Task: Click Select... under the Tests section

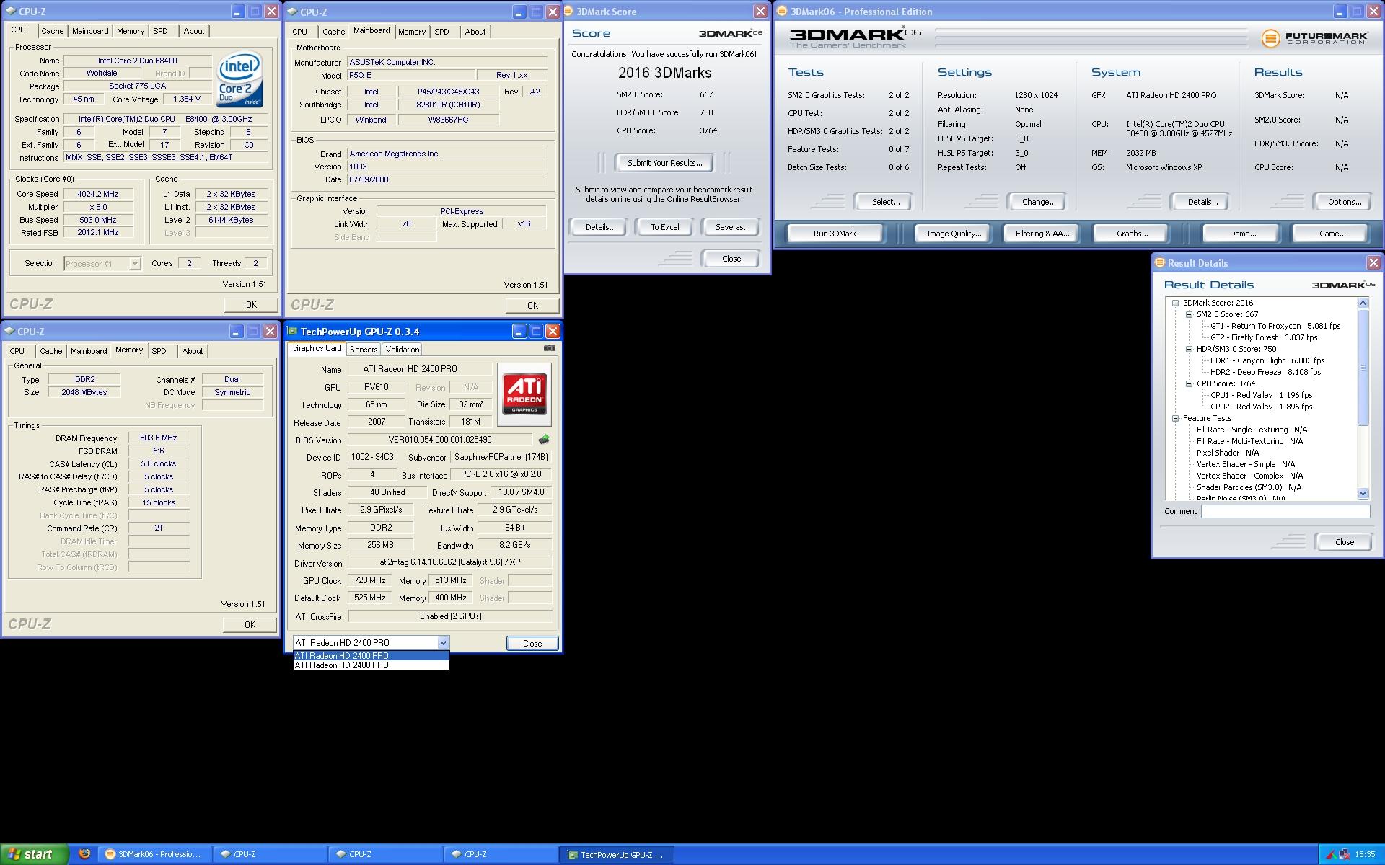Action: point(884,202)
